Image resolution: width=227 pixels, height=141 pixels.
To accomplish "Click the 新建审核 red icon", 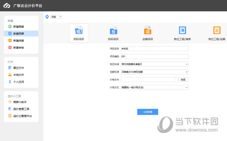I will 10,47.
